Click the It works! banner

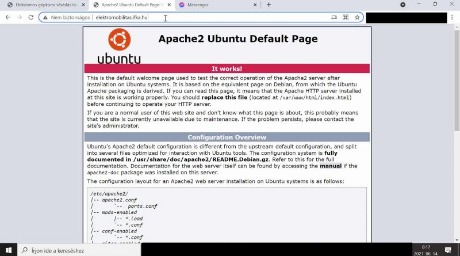227,68
